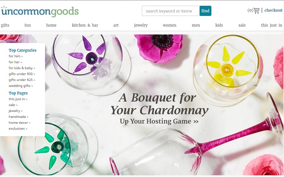Open the jewelry navigation menu
This screenshot has height=177, width=284.
(x=141, y=25)
